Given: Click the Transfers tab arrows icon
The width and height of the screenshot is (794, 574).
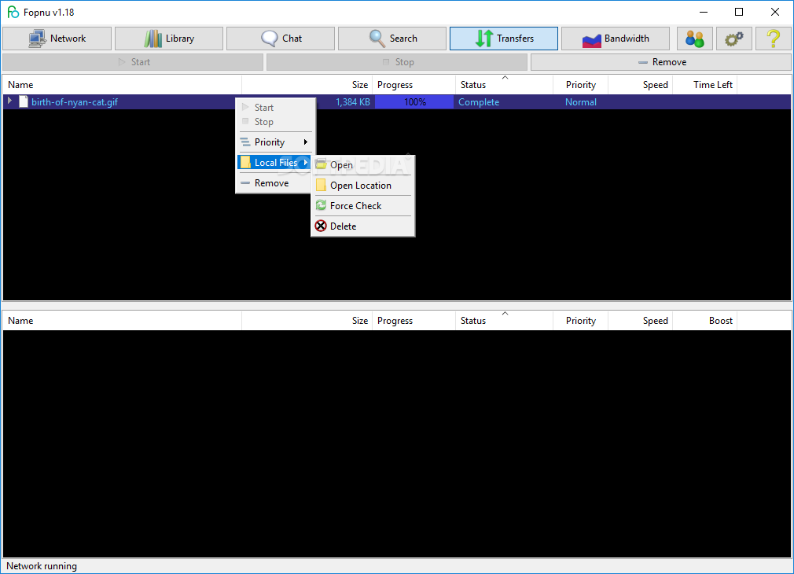Looking at the screenshot, I should pos(484,39).
